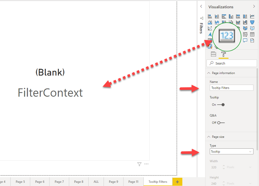Select the Card visualization icon
Screen dimensions: 259x186
pyautogui.click(x=227, y=36)
